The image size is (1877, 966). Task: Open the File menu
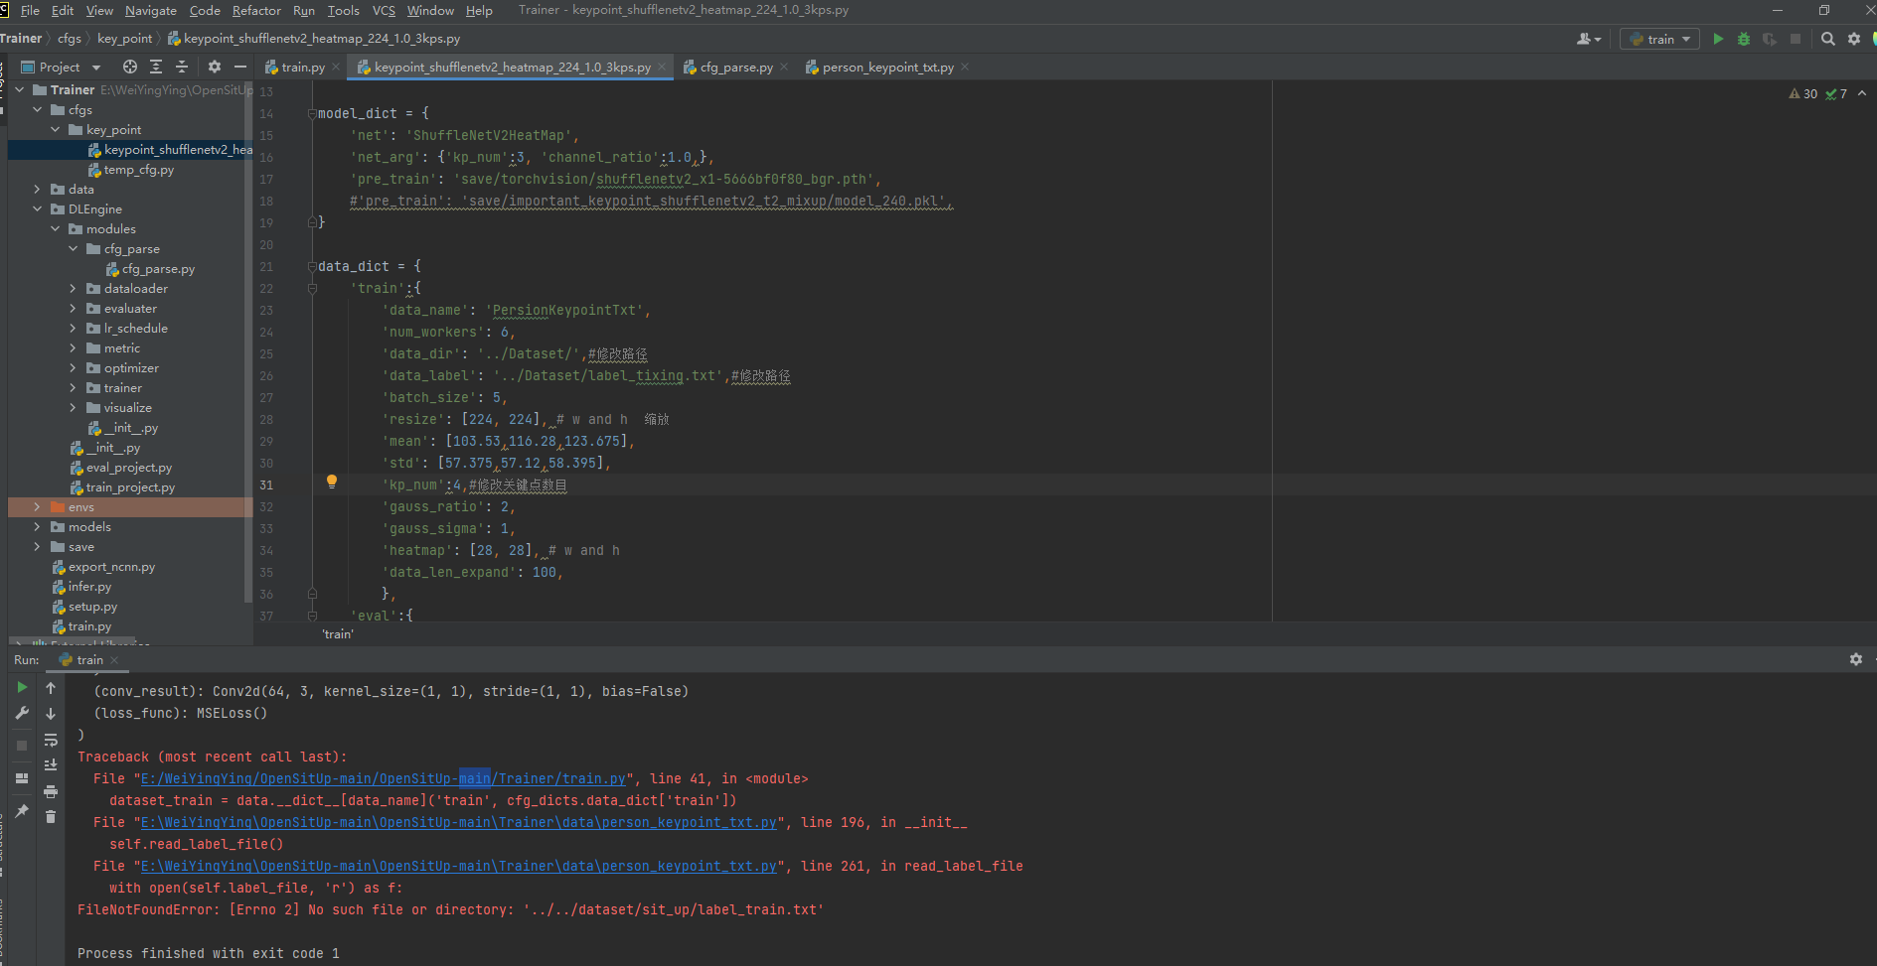tap(30, 10)
